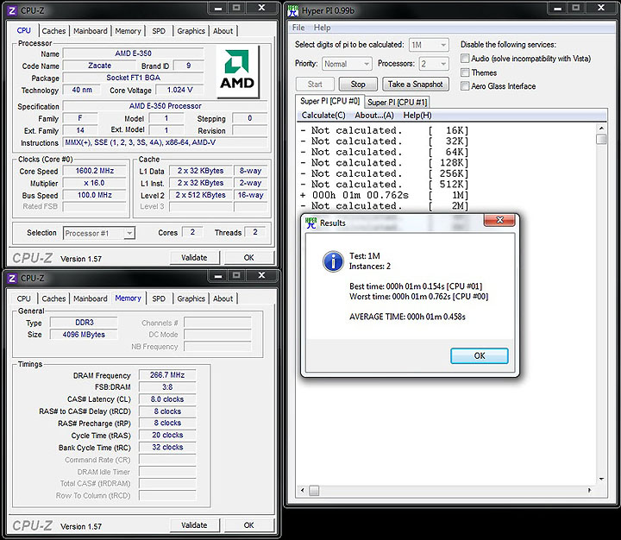
Task: Open the Help(H) menu in Super PI
Action: coord(417,116)
